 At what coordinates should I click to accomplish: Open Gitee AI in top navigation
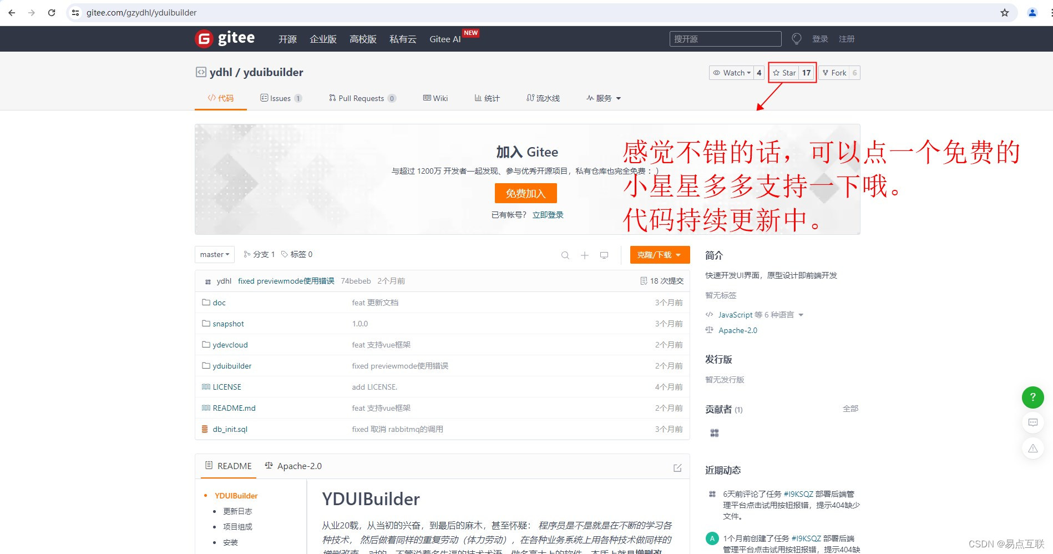pos(445,39)
